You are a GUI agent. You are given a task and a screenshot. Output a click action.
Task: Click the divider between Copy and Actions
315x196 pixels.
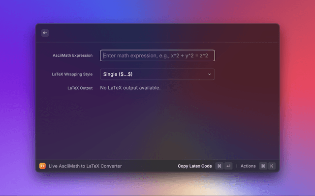(236, 166)
